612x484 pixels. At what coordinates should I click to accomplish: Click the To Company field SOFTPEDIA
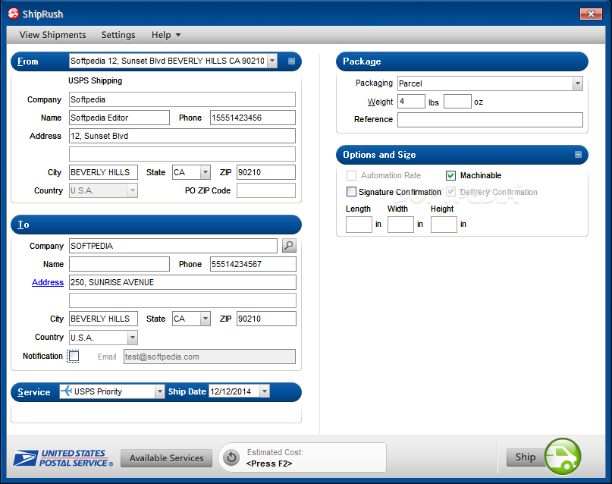click(174, 246)
